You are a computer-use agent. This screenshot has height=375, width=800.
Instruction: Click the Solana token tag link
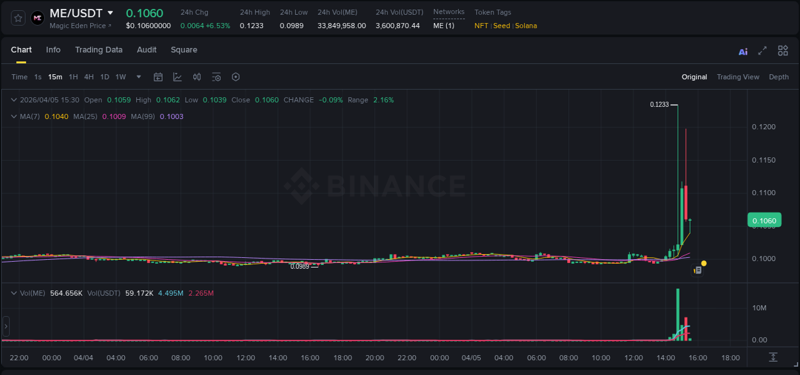(526, 26)
